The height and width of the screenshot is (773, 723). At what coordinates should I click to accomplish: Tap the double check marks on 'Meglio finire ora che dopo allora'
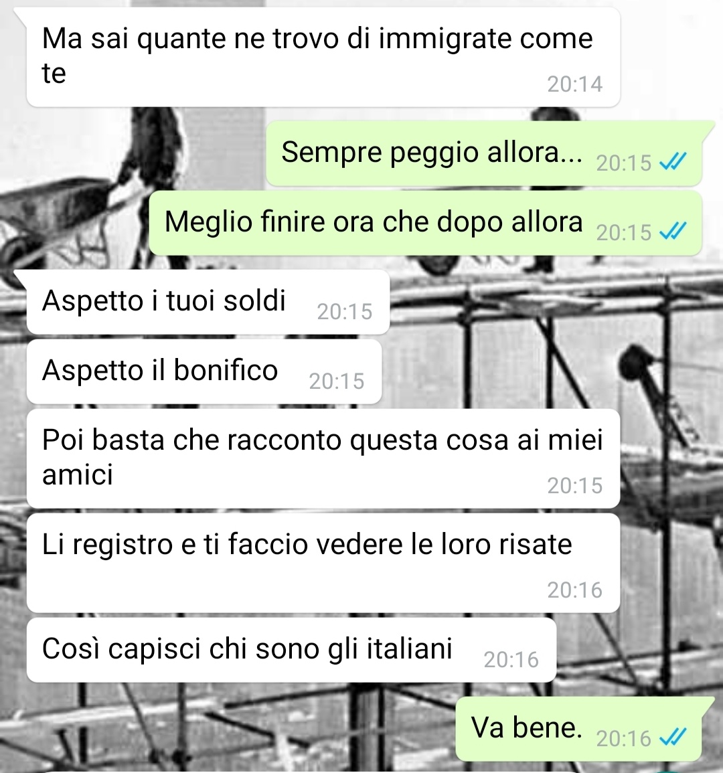(x=673, y=231)
